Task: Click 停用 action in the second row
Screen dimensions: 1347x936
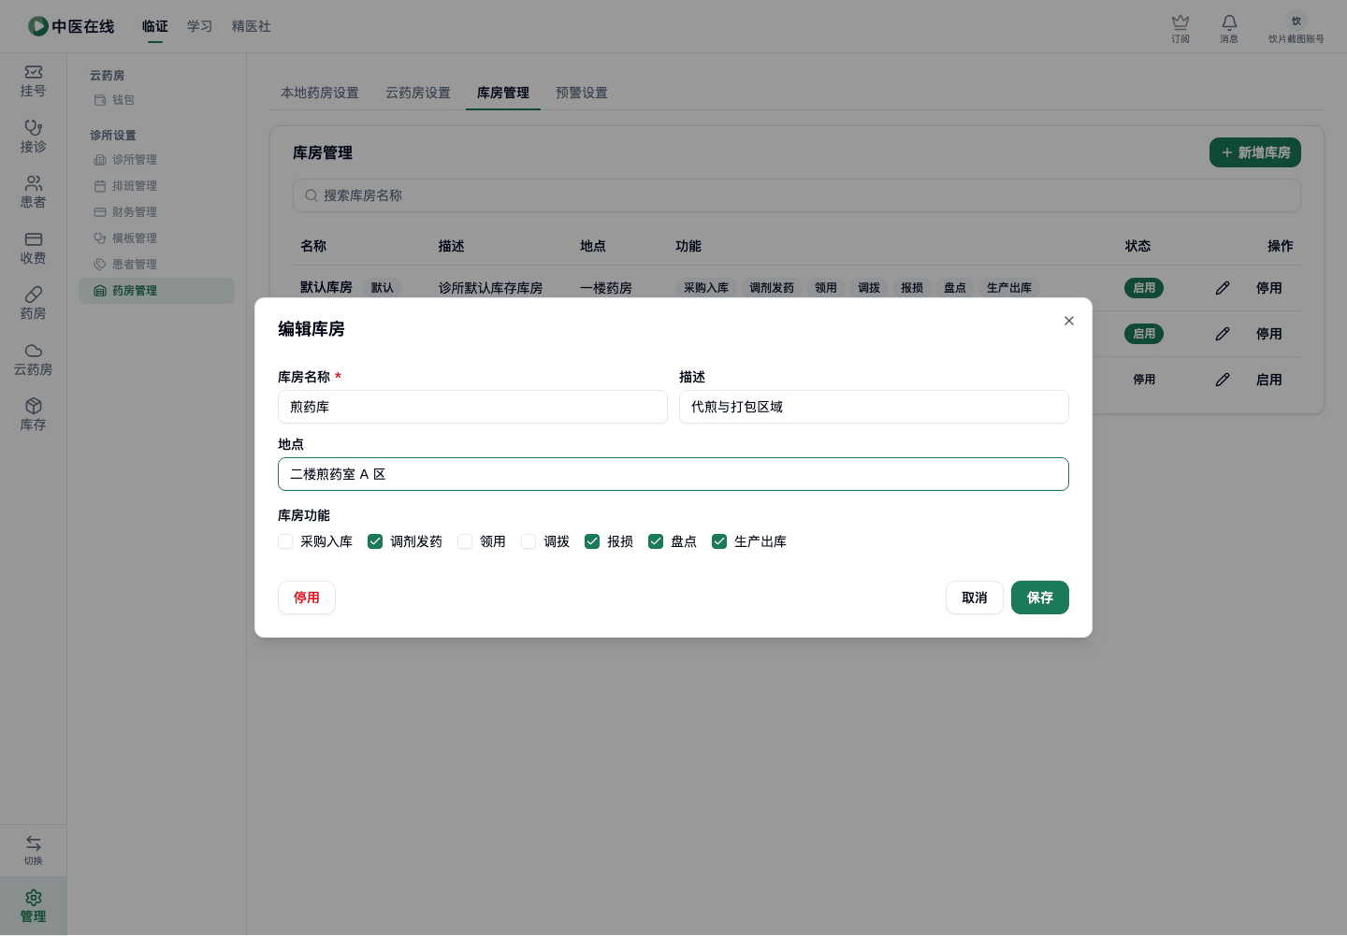Action: [1269, 334]
